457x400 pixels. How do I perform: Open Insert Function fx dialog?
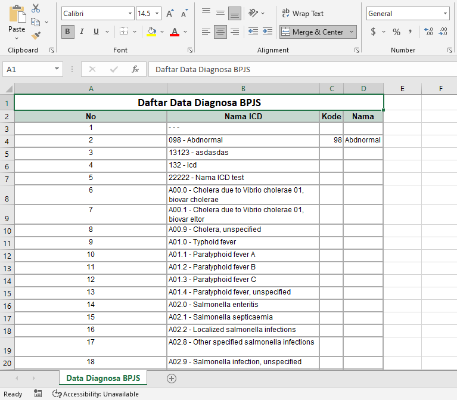point(135,69)
